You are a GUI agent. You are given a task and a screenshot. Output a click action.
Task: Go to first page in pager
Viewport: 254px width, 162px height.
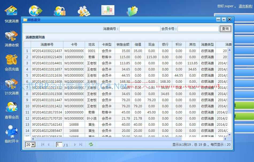pos(43,144)
